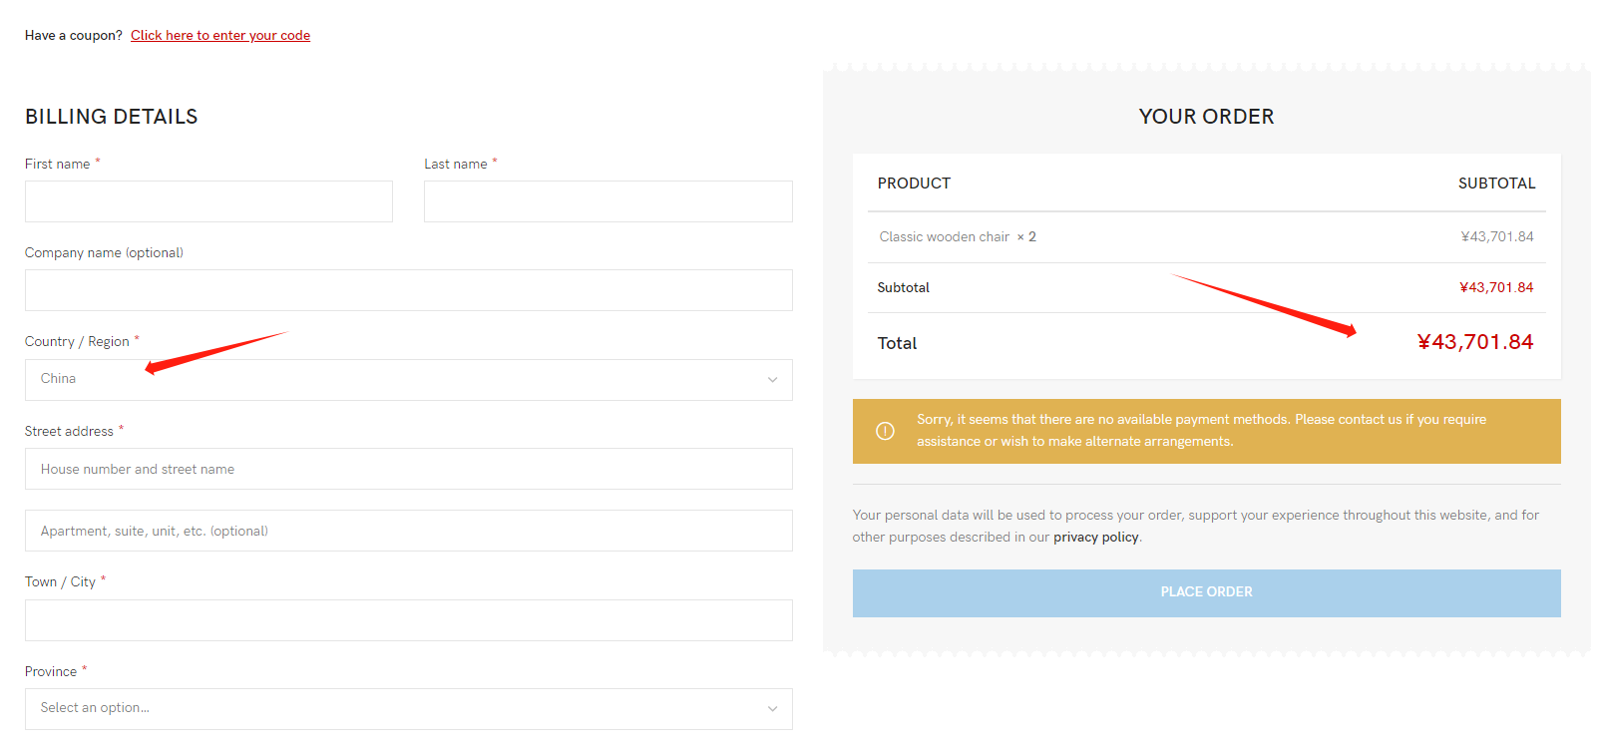Click the House number and street name field
The height and width of the screenshot is (746, 1605).
tap(408, 469)
